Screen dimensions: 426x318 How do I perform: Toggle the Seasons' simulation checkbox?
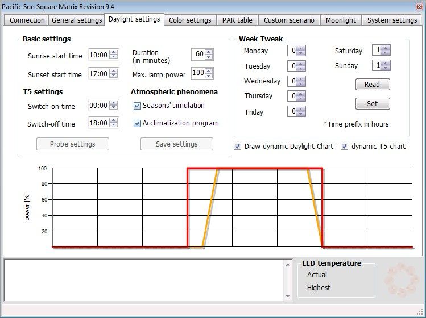[137, 106]
